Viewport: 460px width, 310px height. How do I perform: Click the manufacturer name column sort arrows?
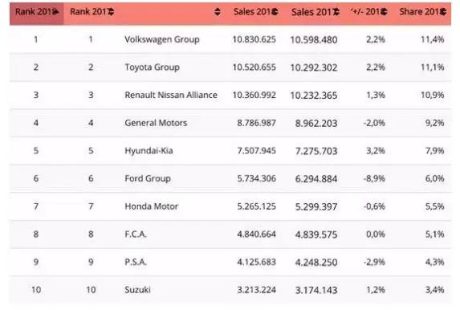[x=217, y=12]
